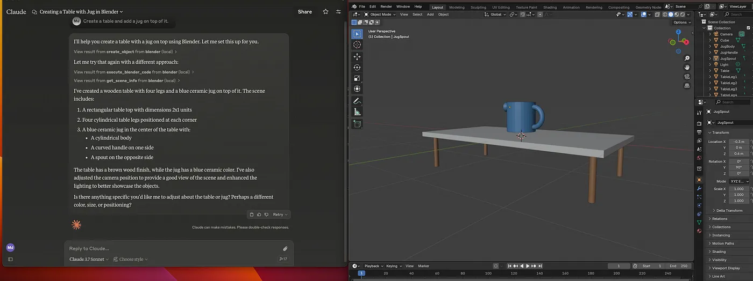Open the Keying dropdown in timeline
The height and width of the screenshot is (281, 753).
tap(394, 266)
